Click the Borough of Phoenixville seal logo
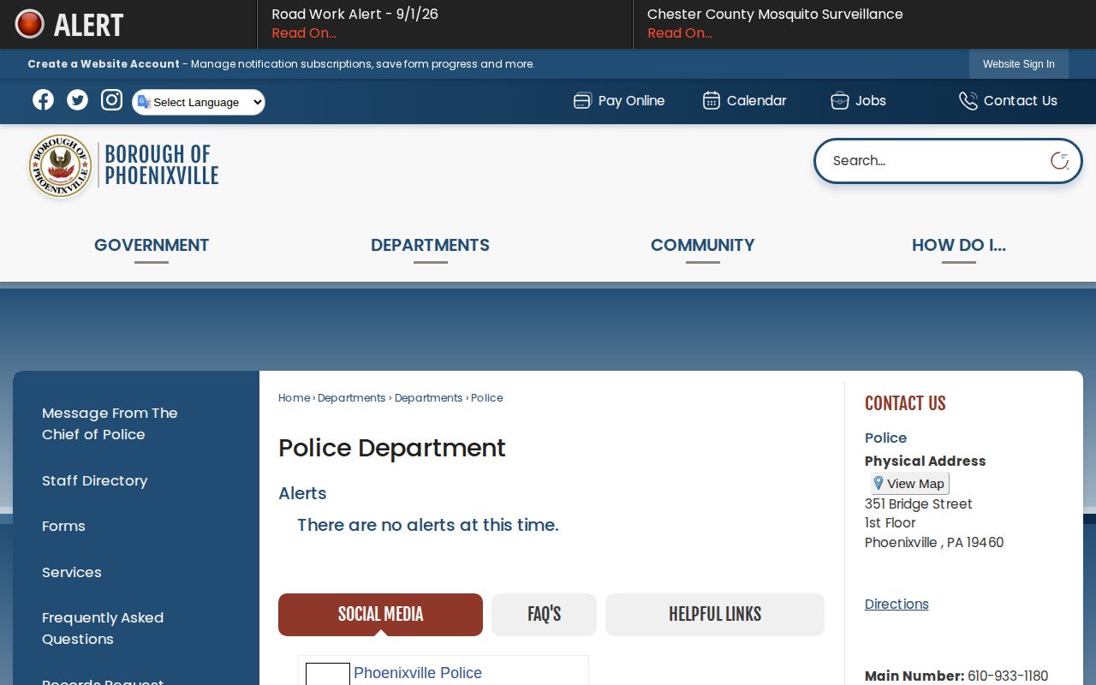This screenshot has width=1096, height=685. tap(60, 166)
